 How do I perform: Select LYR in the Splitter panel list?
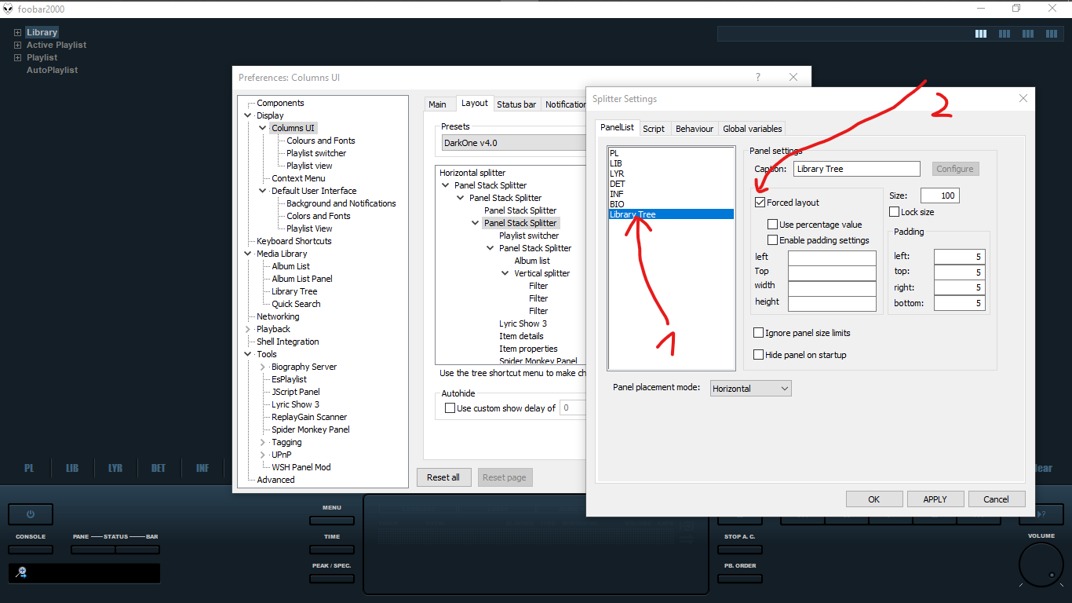click(617, 174)
